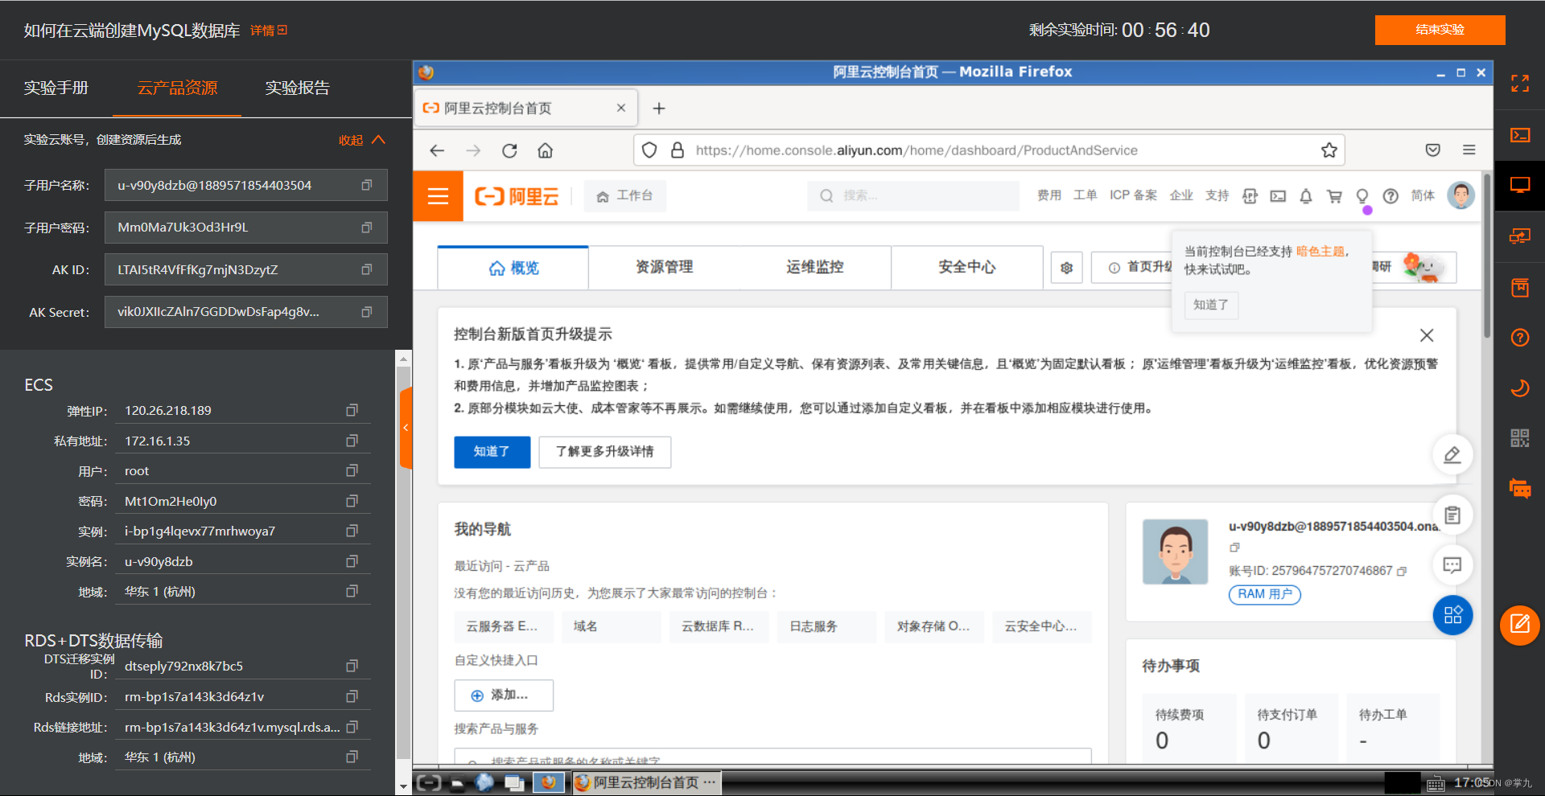
Task: Copy the ECS password Mt1Om2He0ly0
Action: (352, 501)
